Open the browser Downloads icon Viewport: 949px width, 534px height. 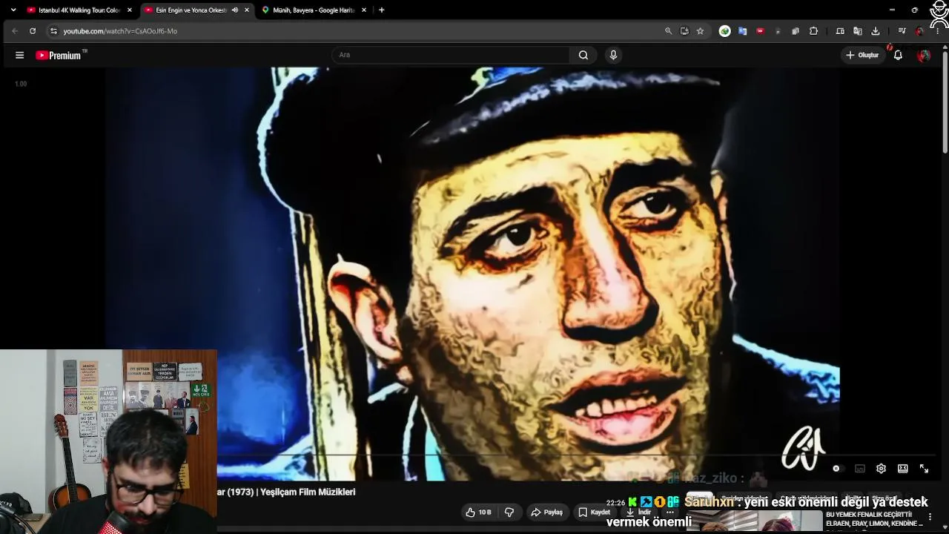point(876,31)
